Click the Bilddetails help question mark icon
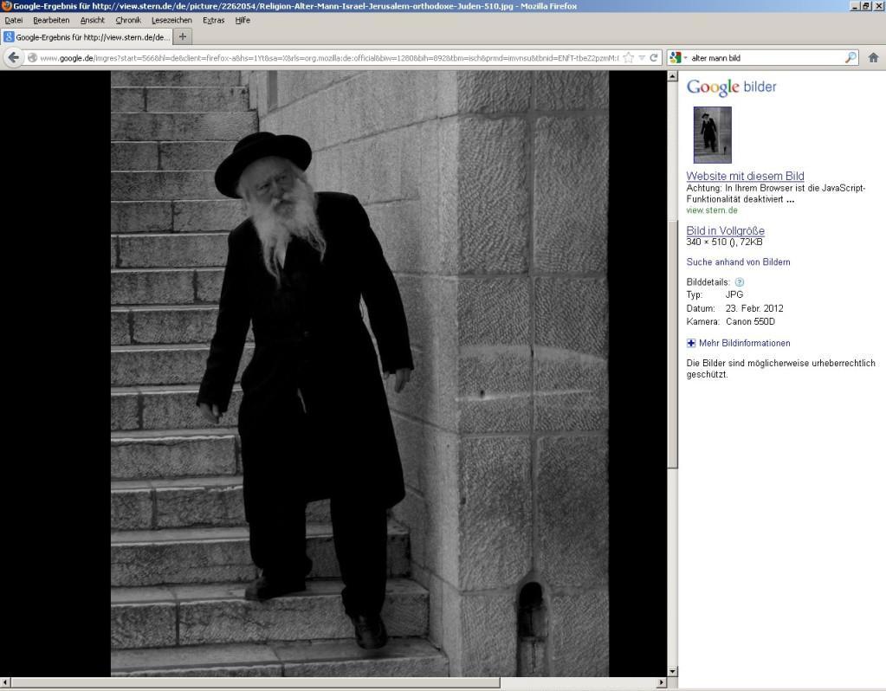This screenshot has height=691, width=886. click(740, 282)
